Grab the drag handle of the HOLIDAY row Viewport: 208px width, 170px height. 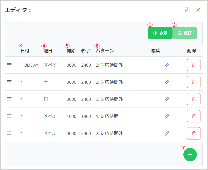click(9, 65)
